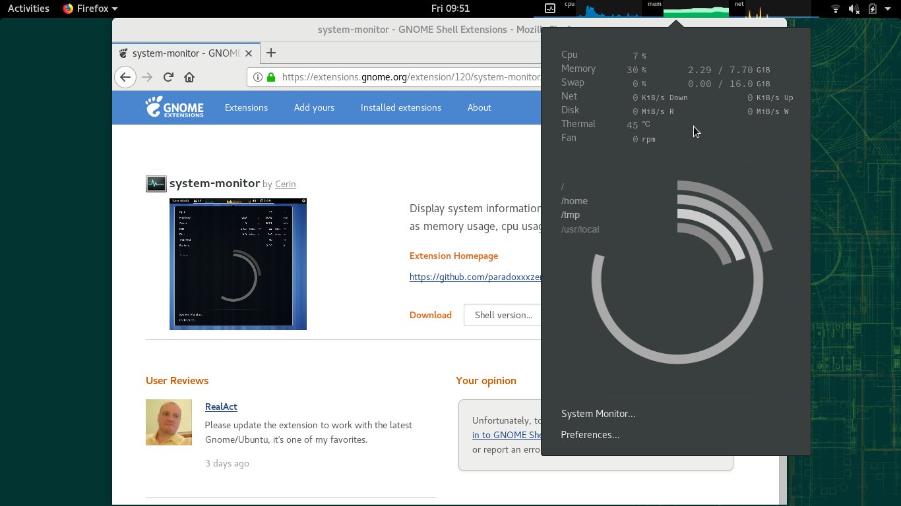Click the site information icon in the address bar
Screen dimensions: 901x506
pos(258,77)
